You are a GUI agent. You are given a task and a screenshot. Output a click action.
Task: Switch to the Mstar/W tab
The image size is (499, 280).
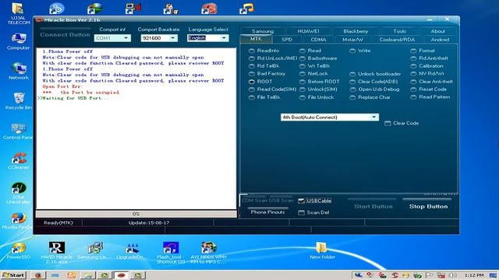tap(352, 40)
